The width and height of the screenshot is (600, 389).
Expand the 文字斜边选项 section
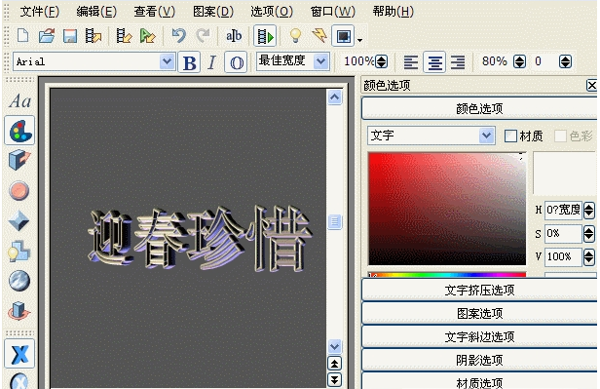tap(479, 337)
